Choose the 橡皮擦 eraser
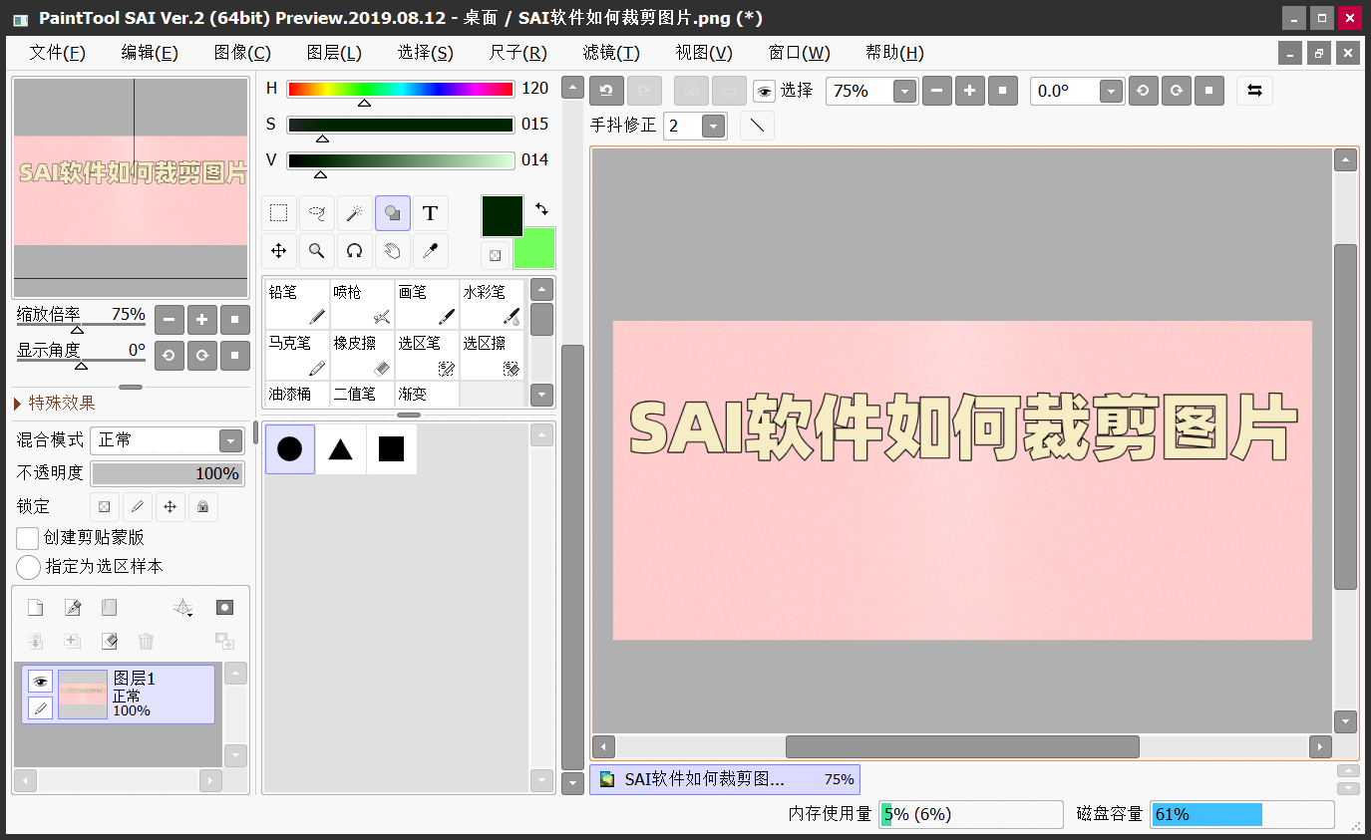This screenshot has height=840, width=1371. (x=362, y=355)
